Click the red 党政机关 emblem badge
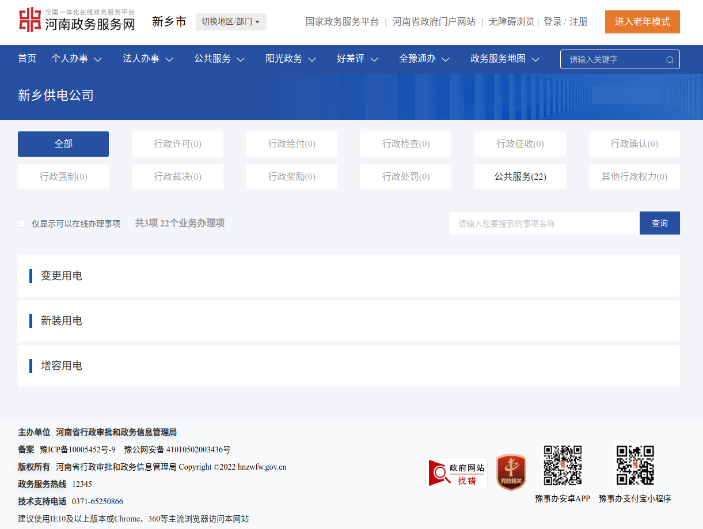Screen dimensions: 703x529 [x=511, y=473]
